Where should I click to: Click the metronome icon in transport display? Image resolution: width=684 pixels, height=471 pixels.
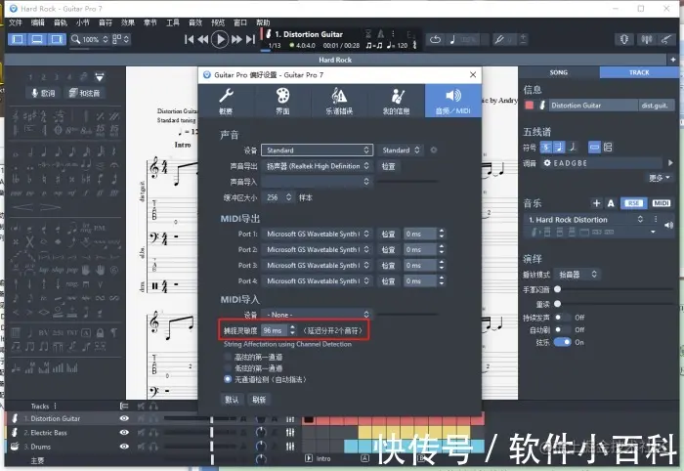381,33
